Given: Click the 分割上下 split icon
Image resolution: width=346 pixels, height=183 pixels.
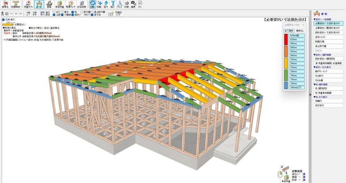Looking at the screenshot, I should (28, 14).
